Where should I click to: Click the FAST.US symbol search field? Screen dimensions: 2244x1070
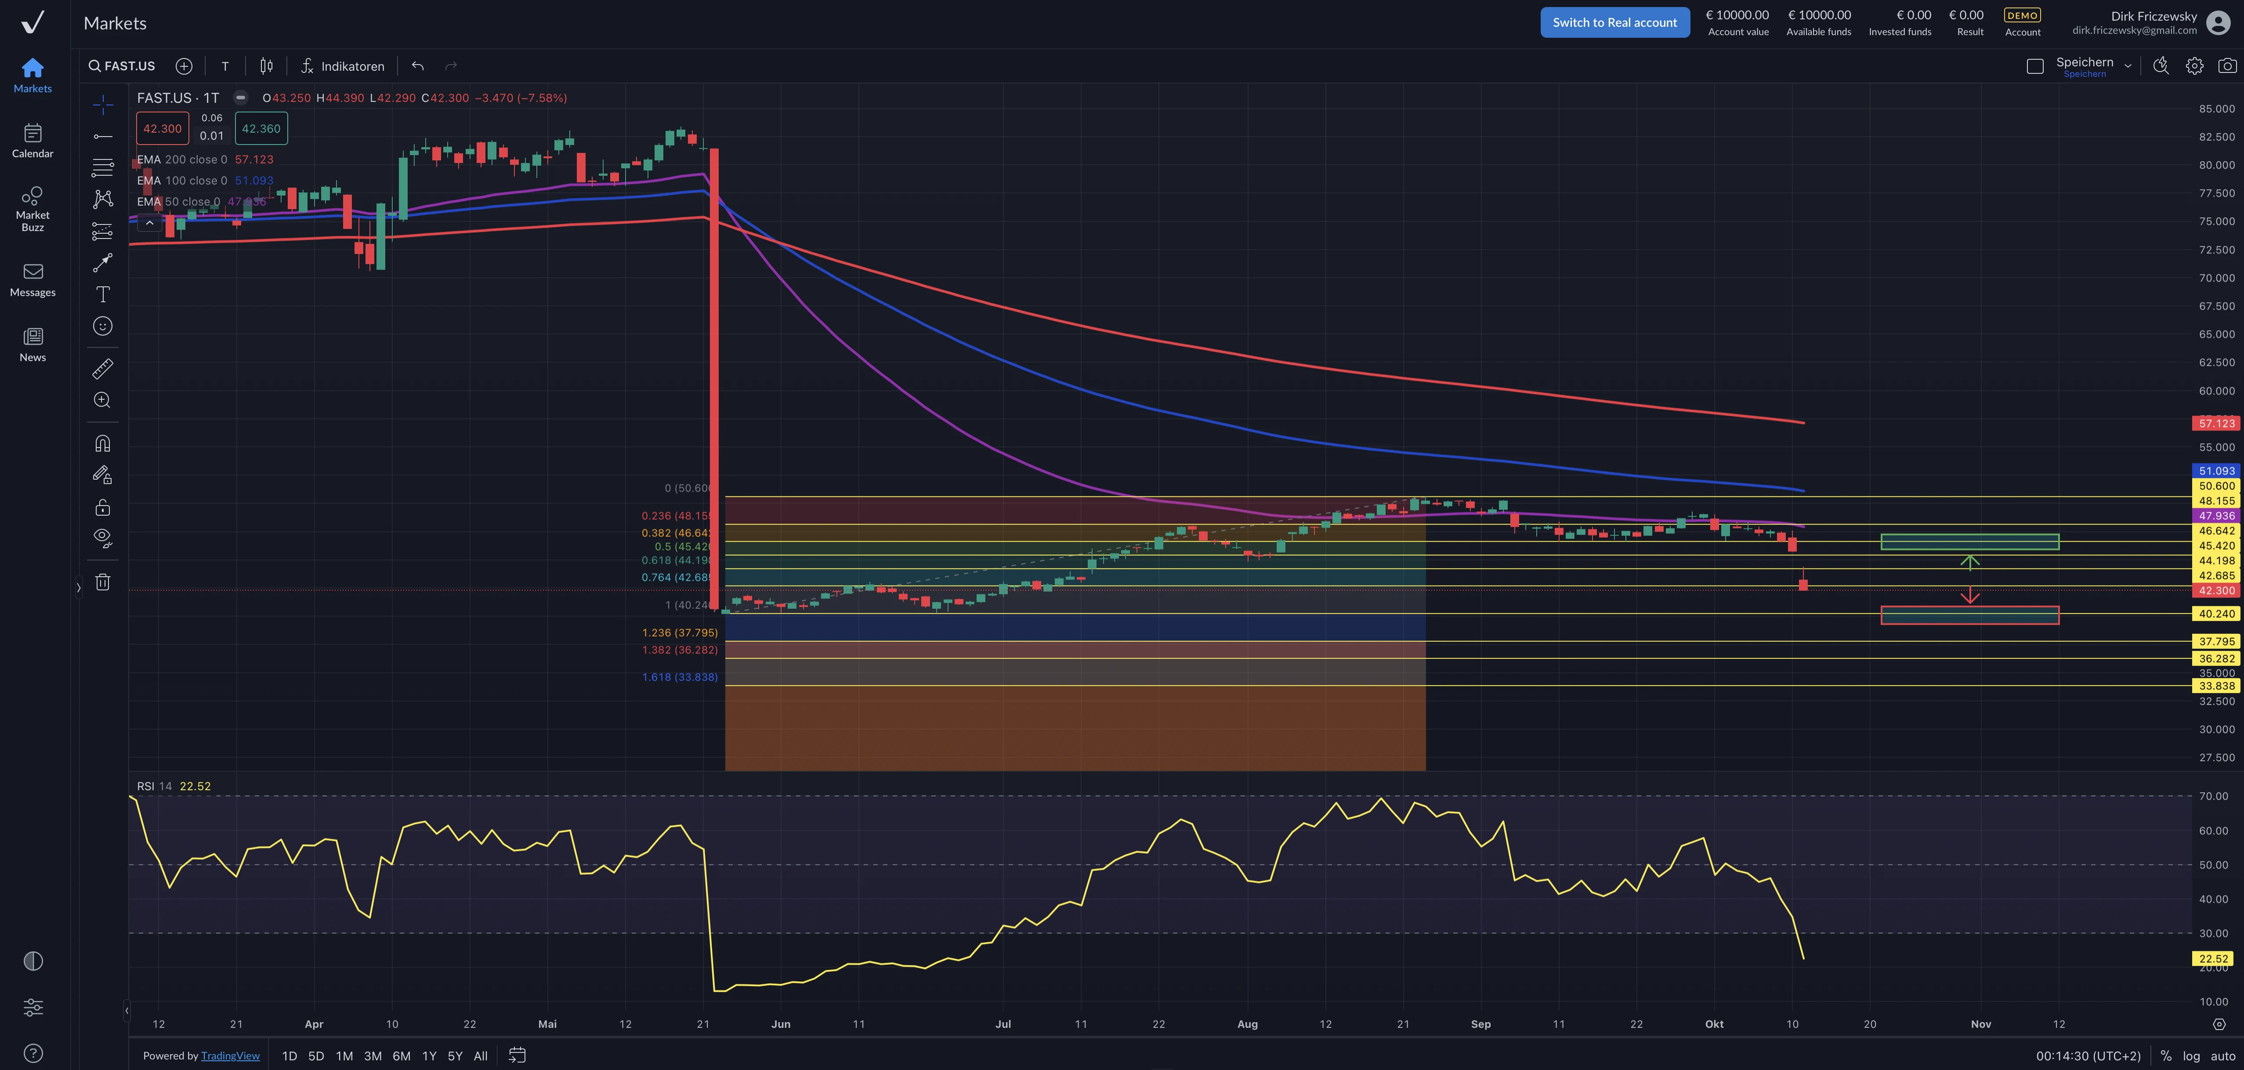123,66
